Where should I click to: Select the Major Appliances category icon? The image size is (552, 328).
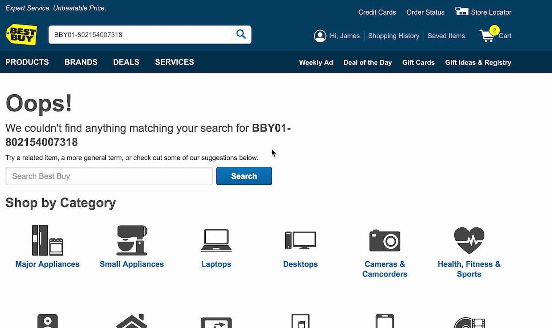point(47,240)
